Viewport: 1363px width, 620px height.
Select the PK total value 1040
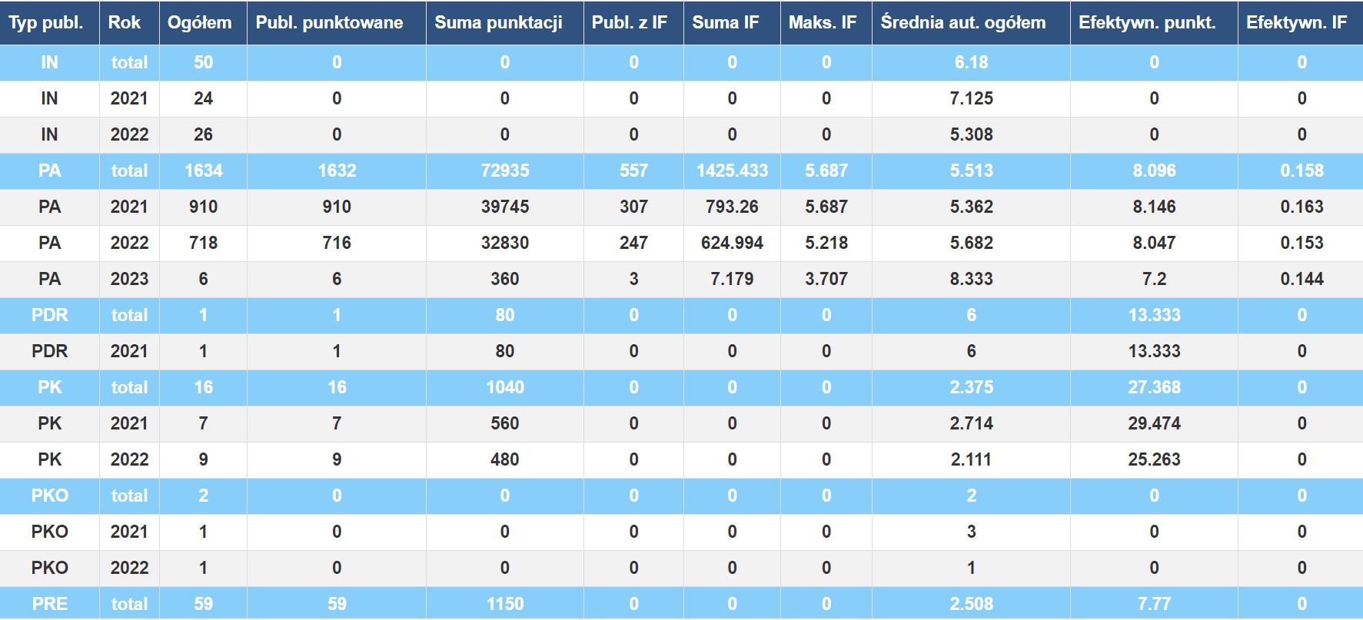pyautogui.click(x=505, y=387)
